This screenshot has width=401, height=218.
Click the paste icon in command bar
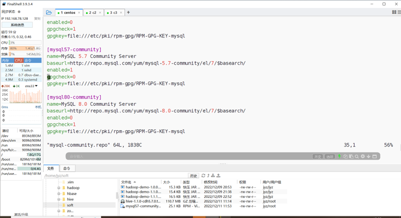(x=351, y=156)
